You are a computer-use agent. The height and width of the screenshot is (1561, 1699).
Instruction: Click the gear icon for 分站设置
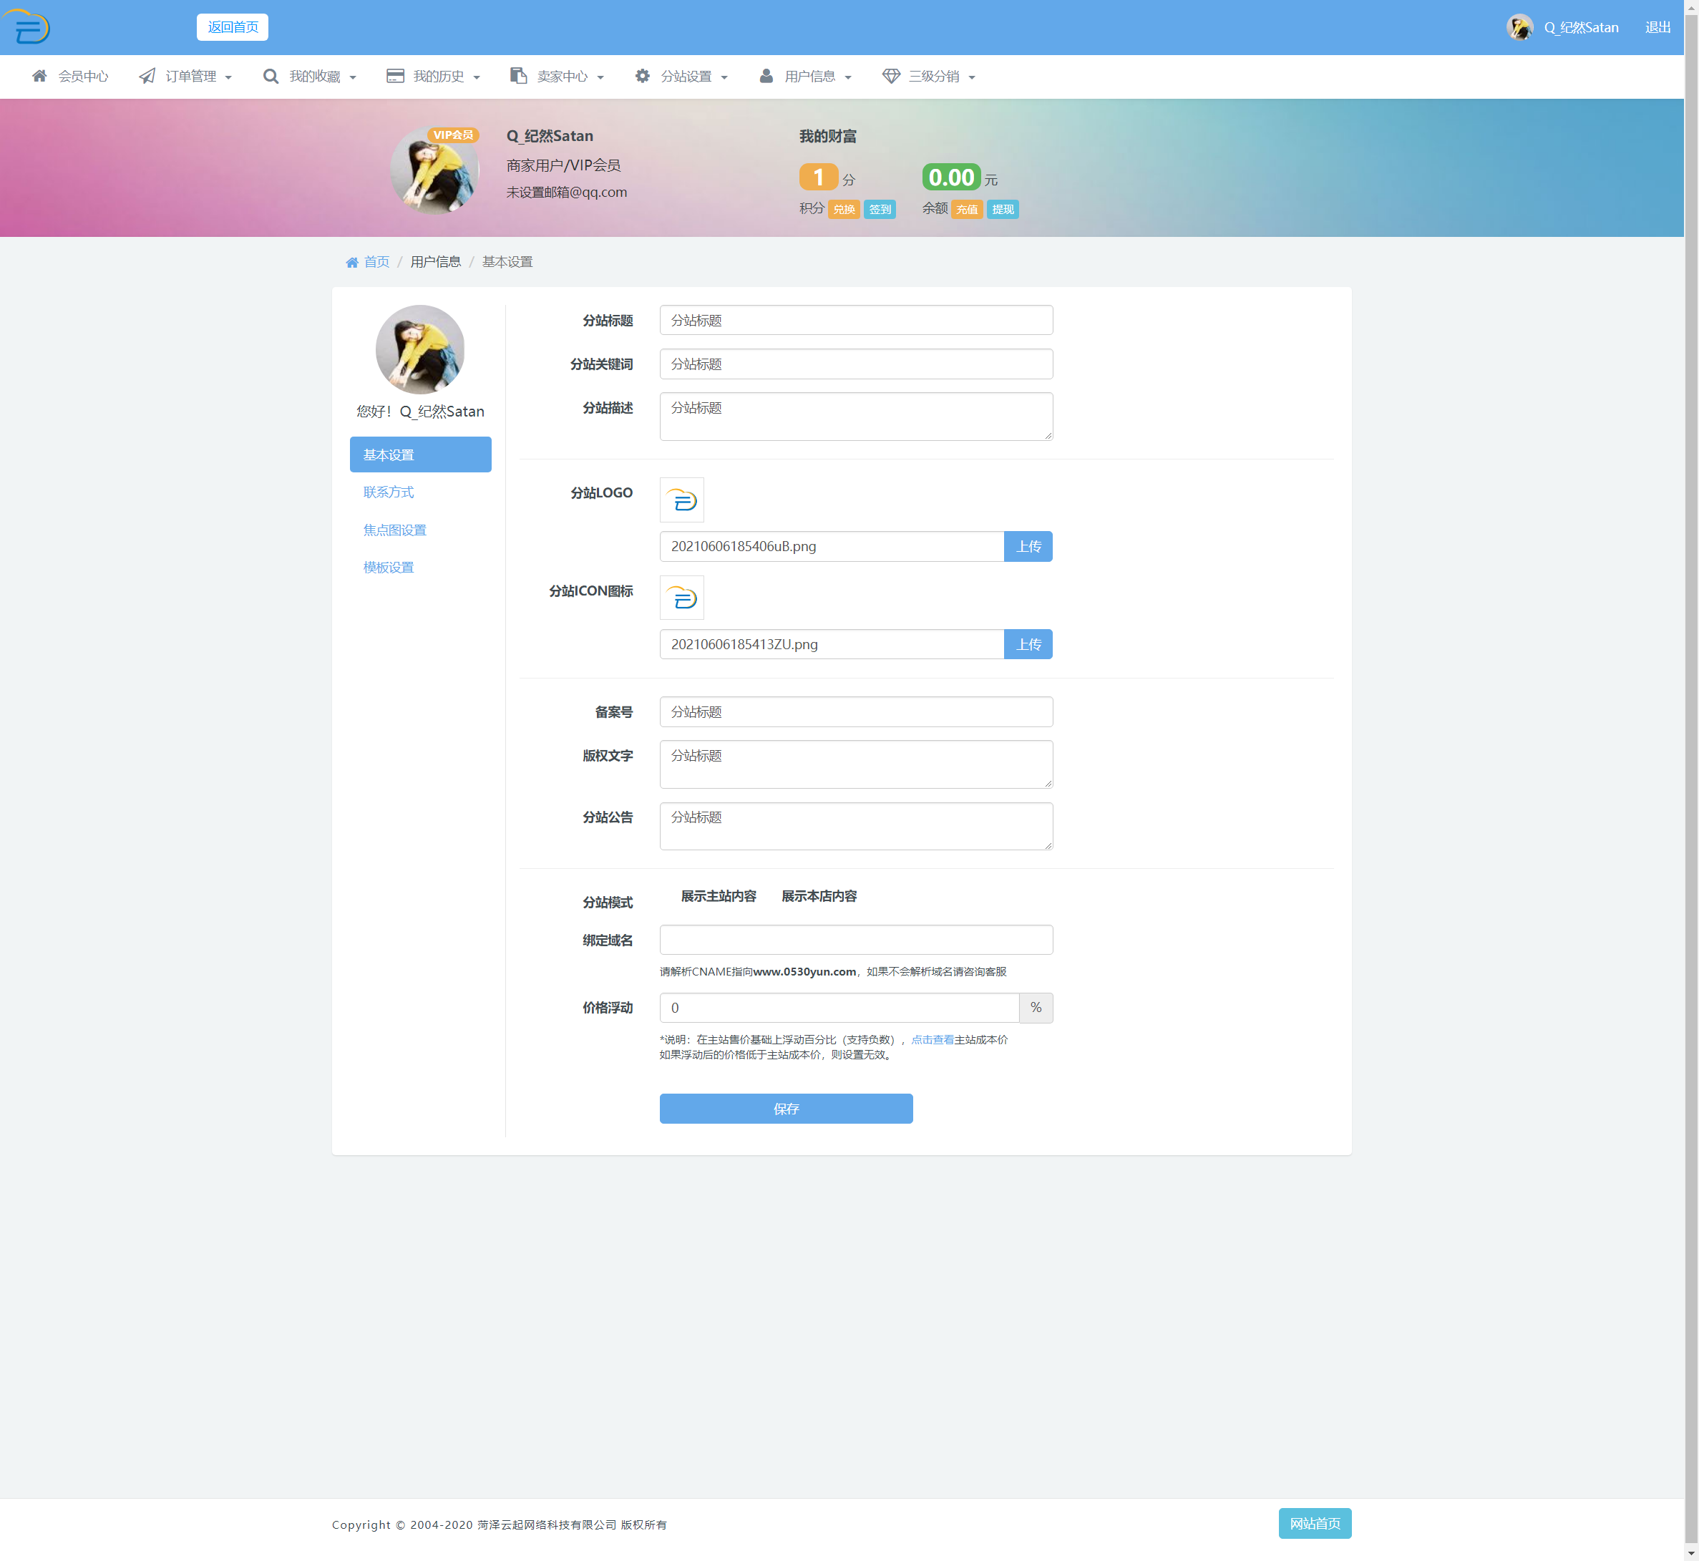pos(642,76)
